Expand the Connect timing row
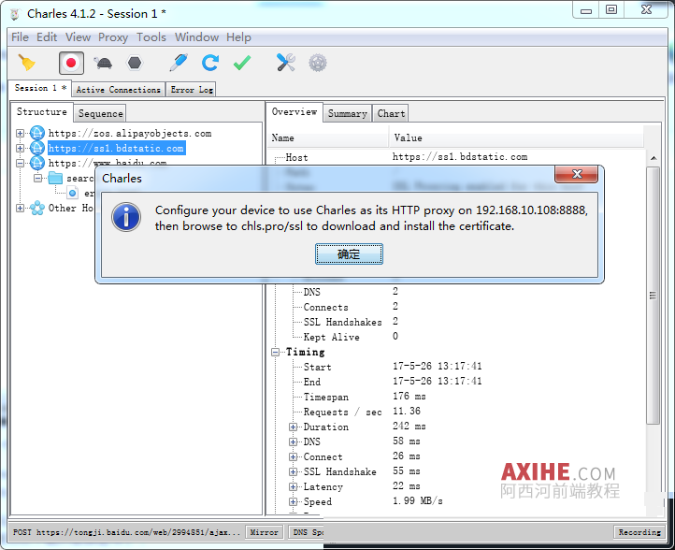 [x=294, y=457]
